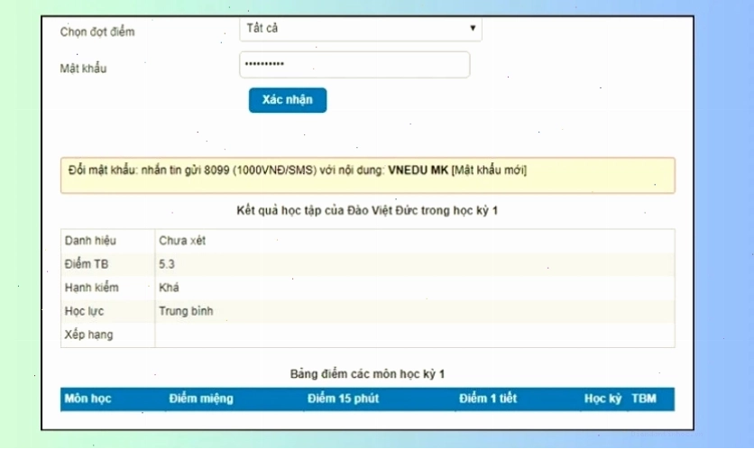Click the 'Điểm TB' row label
This screenshot has height=449, width=754.
click(87, 264)
